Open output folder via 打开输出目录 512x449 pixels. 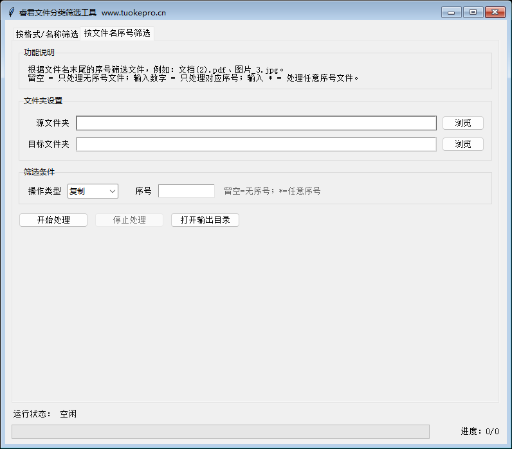point(205,220)
